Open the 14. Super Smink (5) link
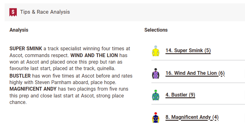The height and width of the screenshot is (130, 245). point(188,51)
